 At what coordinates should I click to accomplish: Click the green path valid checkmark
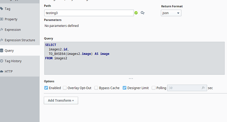[x=136, y=13]
